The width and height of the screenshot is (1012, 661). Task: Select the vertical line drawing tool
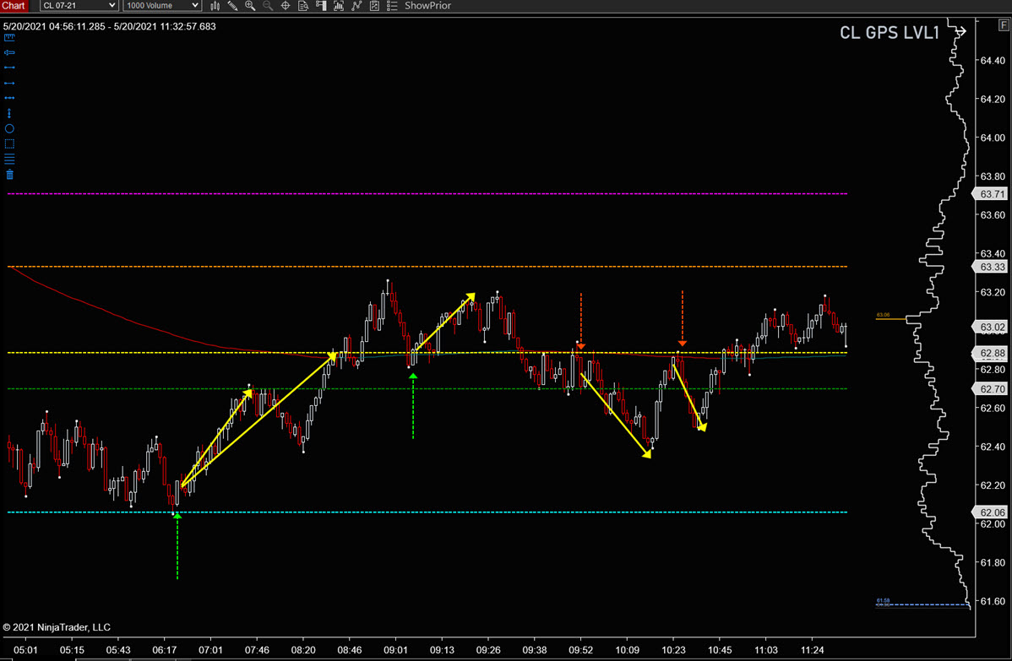pos(9,113)
